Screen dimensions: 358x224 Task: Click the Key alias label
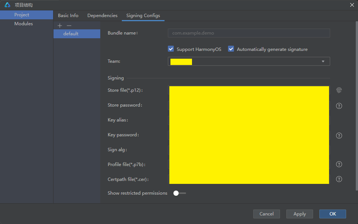118,120
